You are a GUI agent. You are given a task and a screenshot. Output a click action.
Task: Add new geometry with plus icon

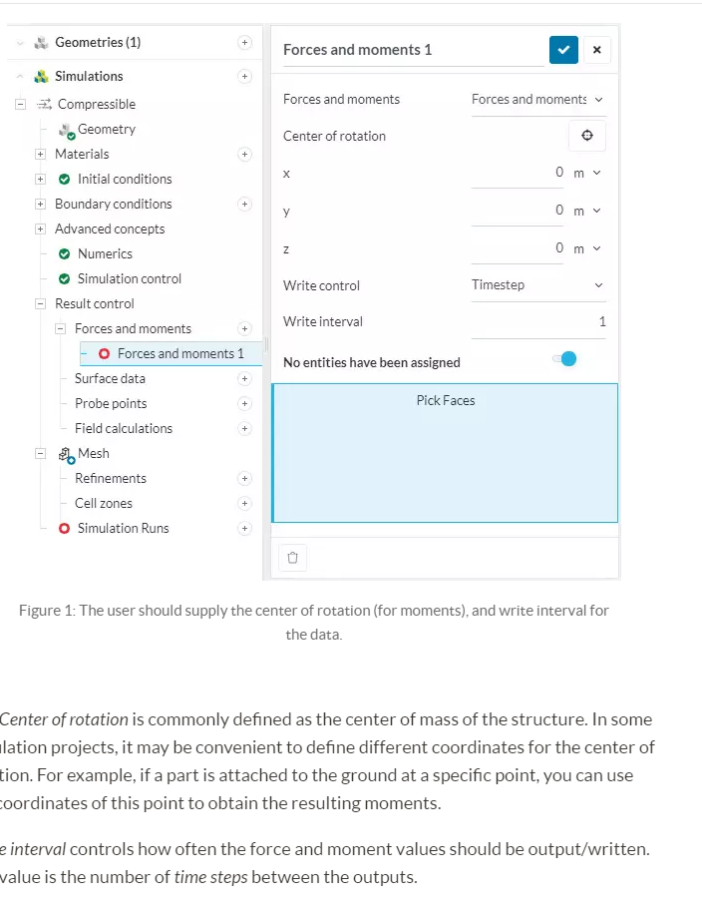pyautogui.click(x=244, y=43)
